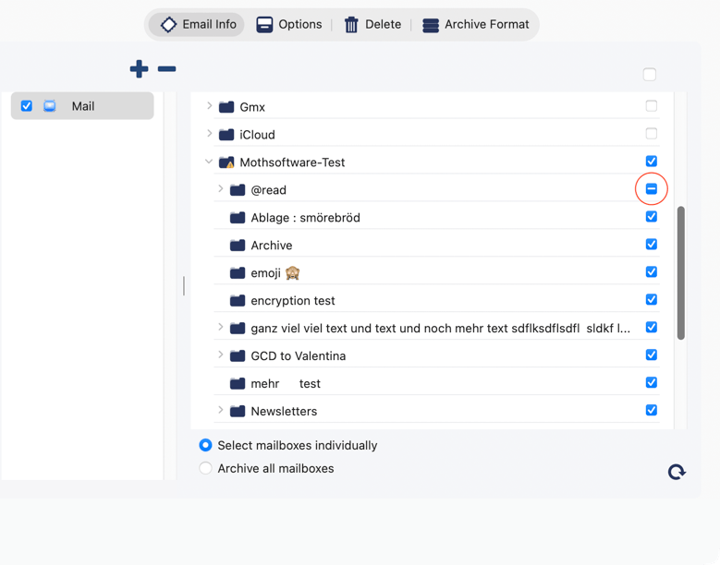Select the Gmx row label
The width and height of the screenshot is (720, 565).
pos(252,107)
